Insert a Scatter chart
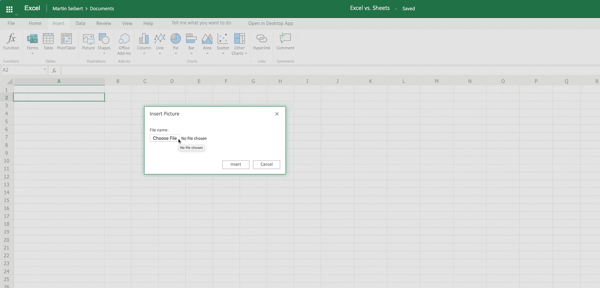This screenshot has width=600, height=288. pos(223,39)
